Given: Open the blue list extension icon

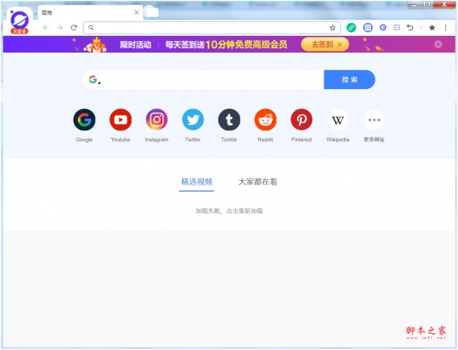Looking at the screenshot, I should pos(368,27).
